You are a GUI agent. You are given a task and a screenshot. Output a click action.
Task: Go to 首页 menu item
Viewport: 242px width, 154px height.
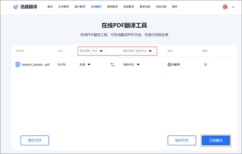50,7
